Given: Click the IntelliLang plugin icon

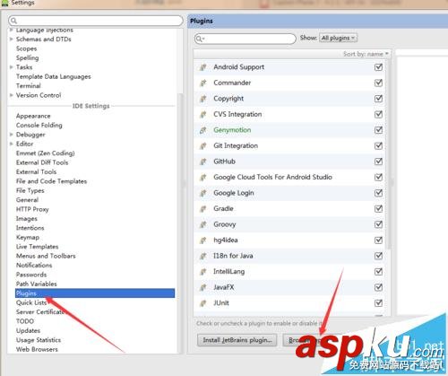Looking at the screenshot, I should 203,272.
